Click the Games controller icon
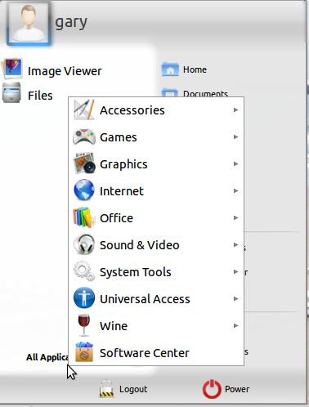Image resolution: width=309 pixels, height=407 pixels. point(84,136)
